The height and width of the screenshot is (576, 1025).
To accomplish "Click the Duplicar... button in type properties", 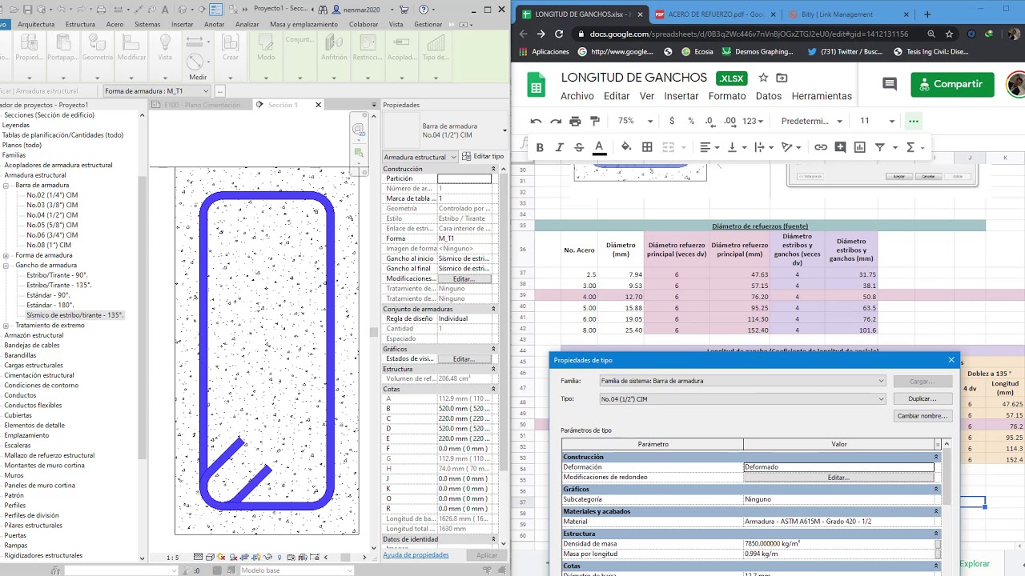I will (922, 398).
